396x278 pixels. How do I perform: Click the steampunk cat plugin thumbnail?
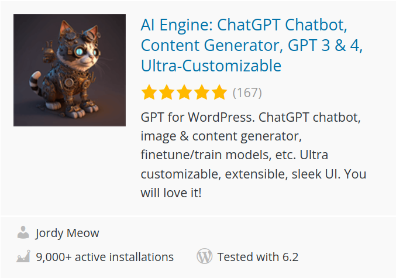(x=70, y=70)
